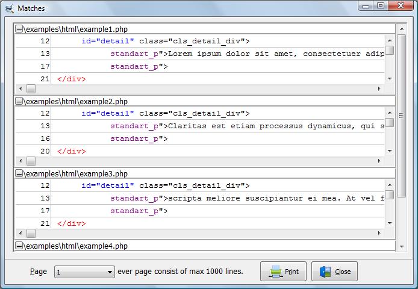Viewport: 418px width, 289px height.
Task: Collapse the example1.php match group
Action: tap(19, 29)
